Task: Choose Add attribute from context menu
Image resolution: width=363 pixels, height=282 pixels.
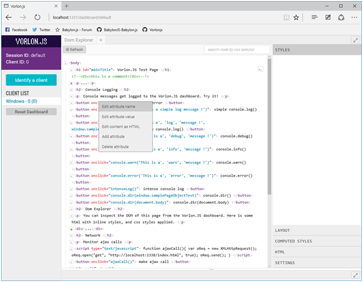Action: pyautogui.click(x=126, y=137)
